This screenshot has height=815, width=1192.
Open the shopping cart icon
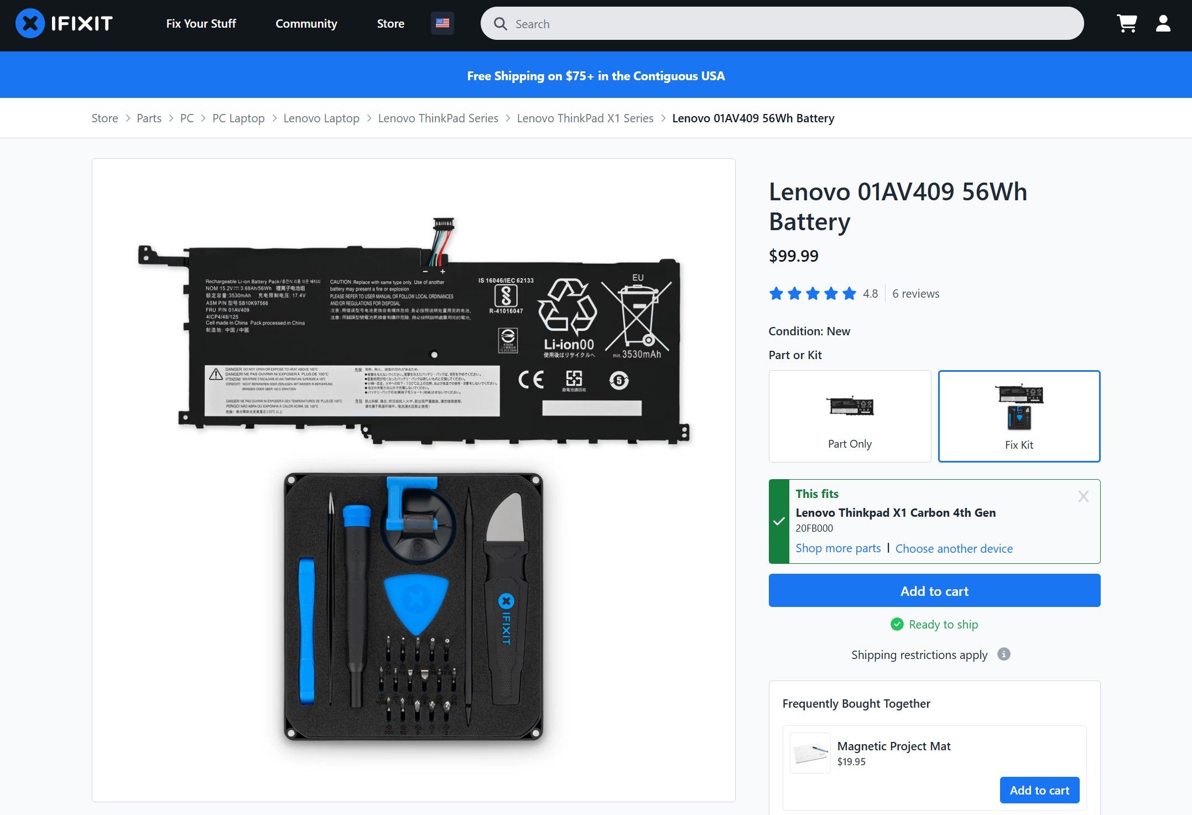coord(1127,23)
